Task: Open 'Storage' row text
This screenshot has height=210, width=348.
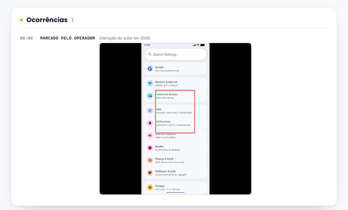Action: tap(160, 186)
